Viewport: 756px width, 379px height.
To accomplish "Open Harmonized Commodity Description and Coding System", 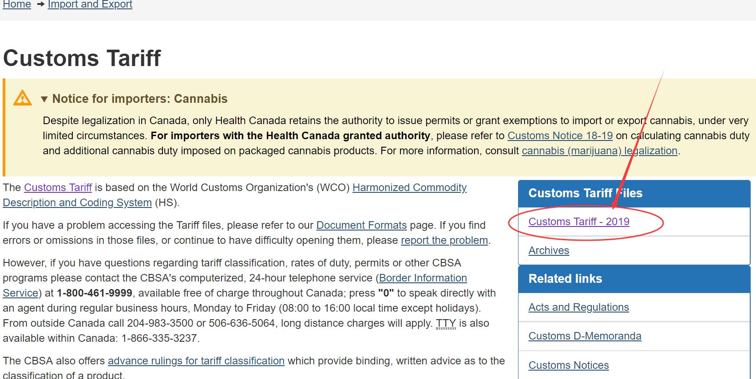I will pos(409,188).
